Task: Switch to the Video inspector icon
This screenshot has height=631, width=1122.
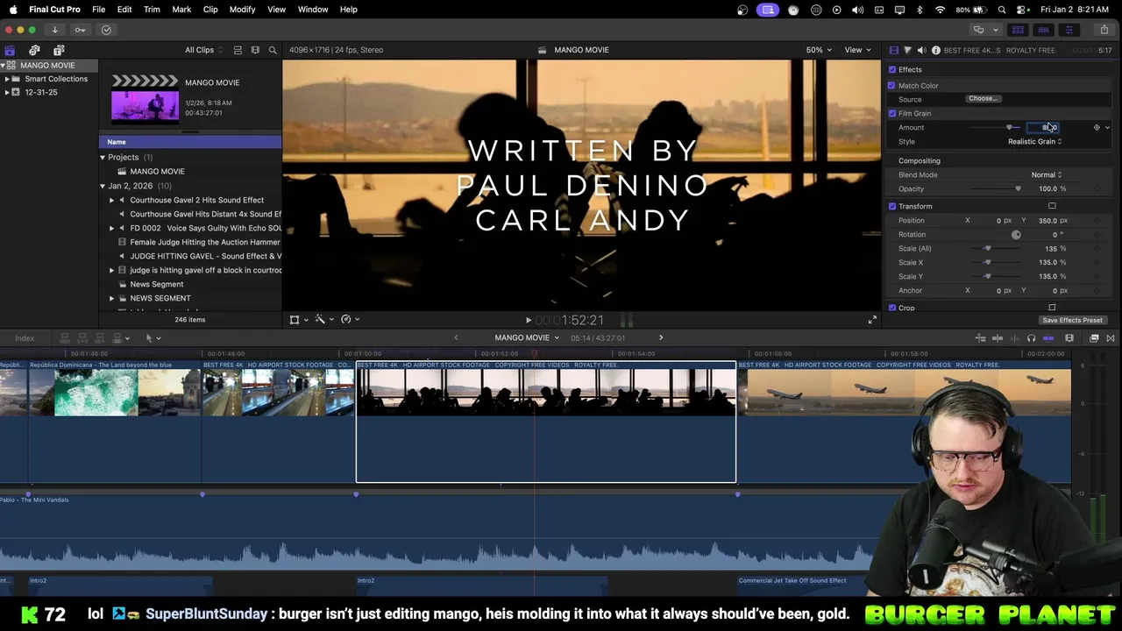Action: click(893, 50)
